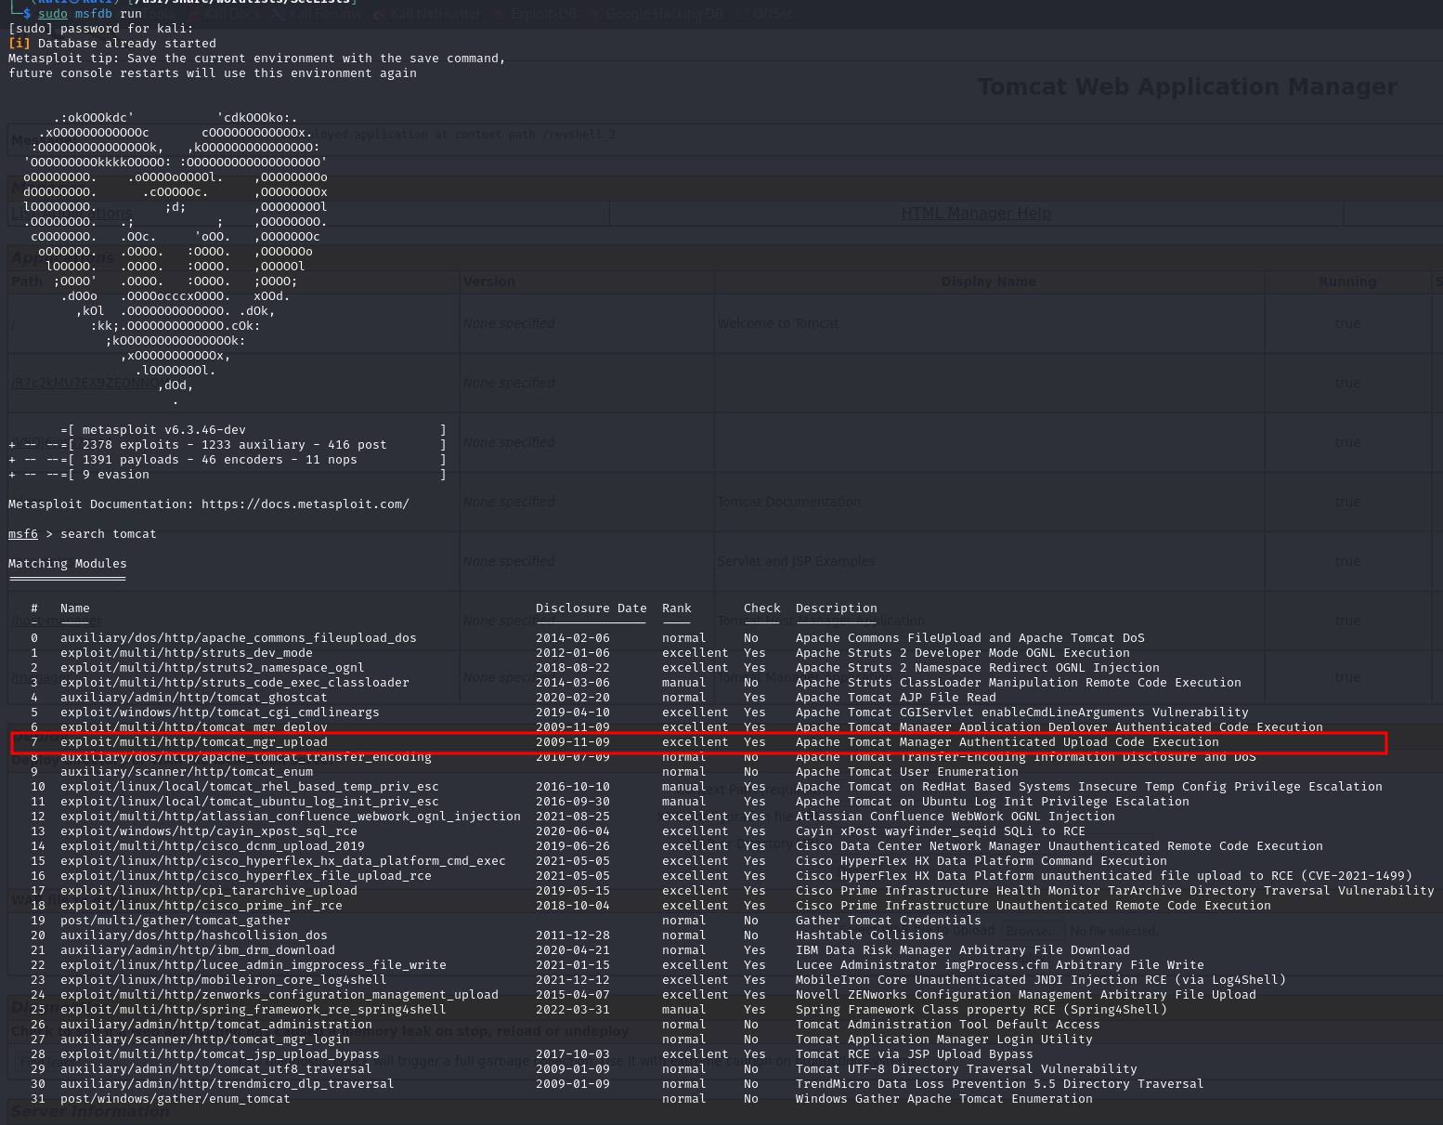1443x1125 pixels.
Task: Select description 'Apache Tomcat AJP File Read'
Action: pos(896,698)
